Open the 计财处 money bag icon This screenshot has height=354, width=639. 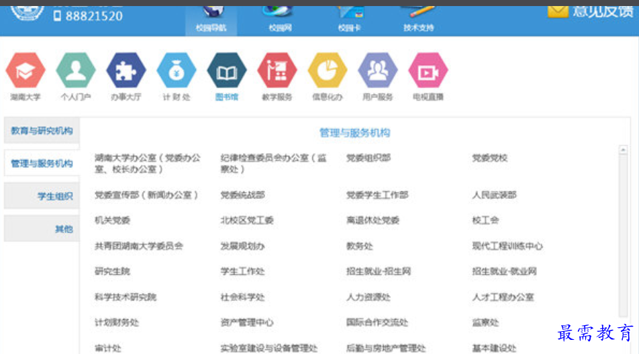177,70
